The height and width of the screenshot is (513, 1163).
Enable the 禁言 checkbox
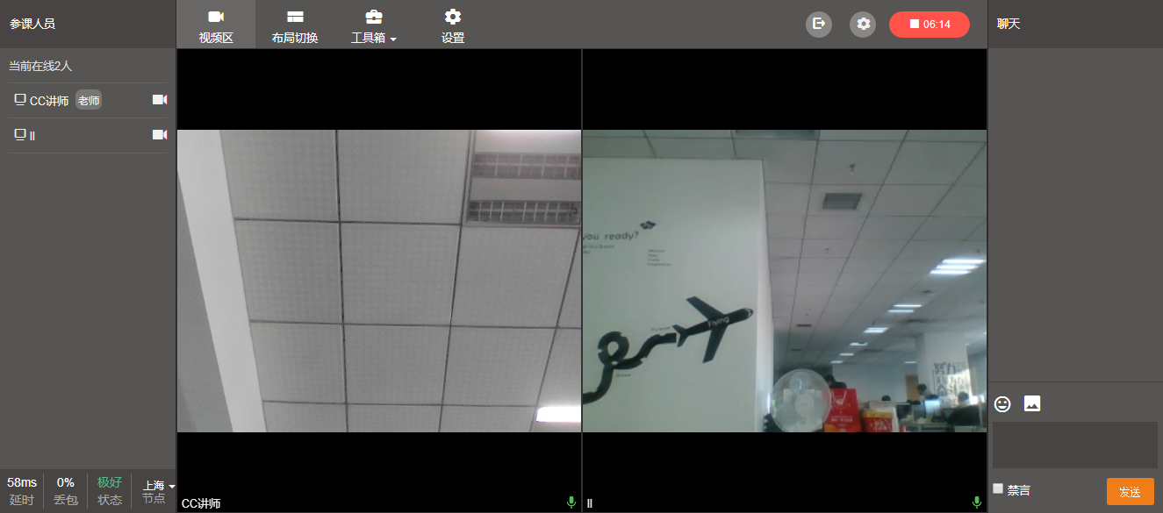click(x=998, y=488)
